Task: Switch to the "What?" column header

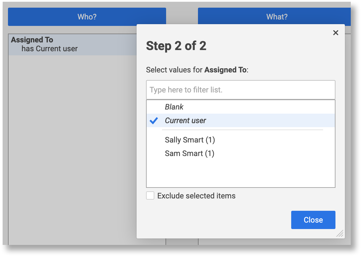Action: point(276,16)
